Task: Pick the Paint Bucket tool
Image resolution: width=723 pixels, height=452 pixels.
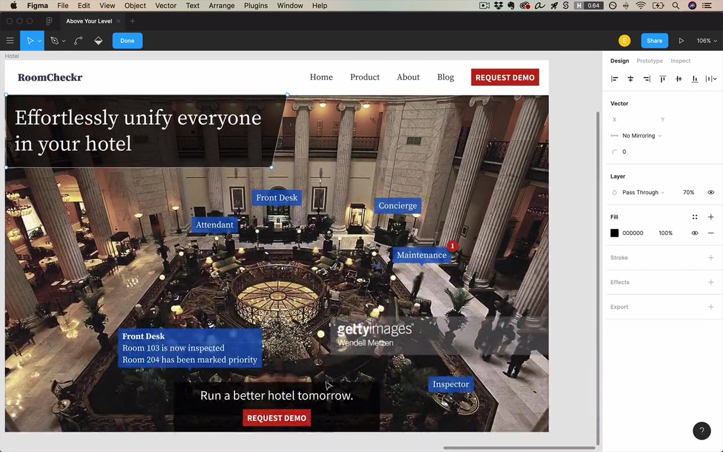Action: pos(98,41)
